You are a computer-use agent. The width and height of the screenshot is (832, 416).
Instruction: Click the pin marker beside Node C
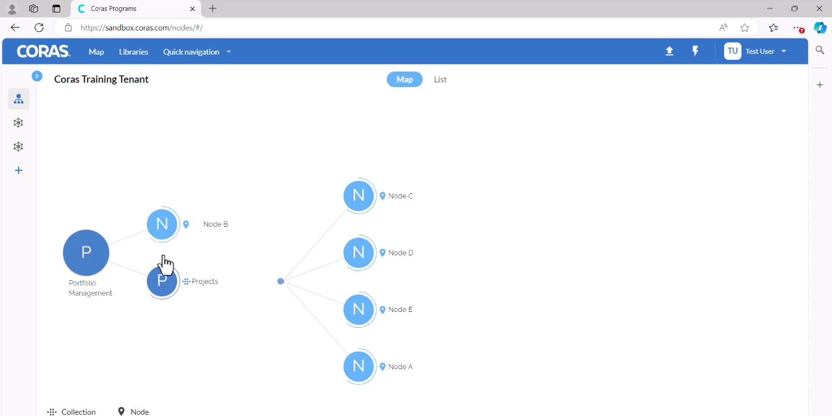382,196
